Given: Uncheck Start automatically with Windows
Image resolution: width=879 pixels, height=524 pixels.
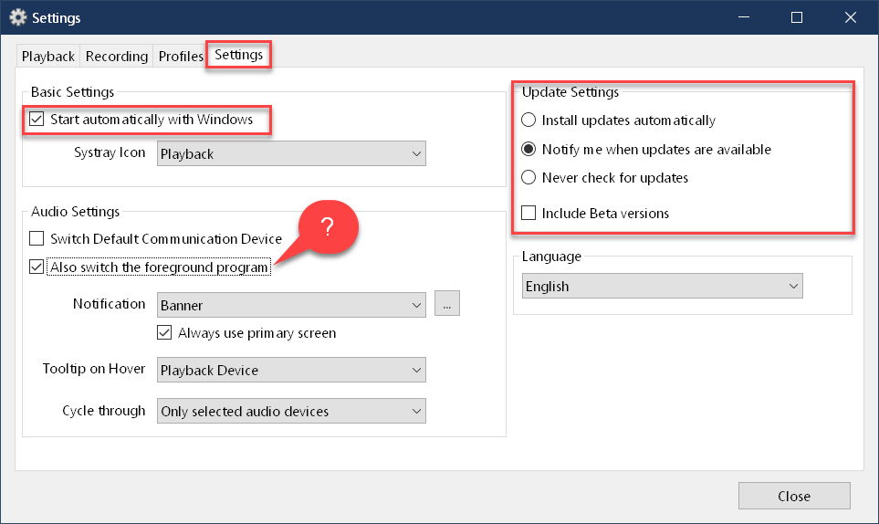Looking at the screenshot, I should point(37,119).
